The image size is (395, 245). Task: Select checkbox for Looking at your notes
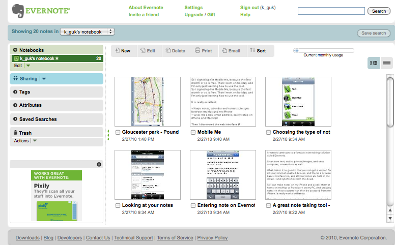point(118,206)
